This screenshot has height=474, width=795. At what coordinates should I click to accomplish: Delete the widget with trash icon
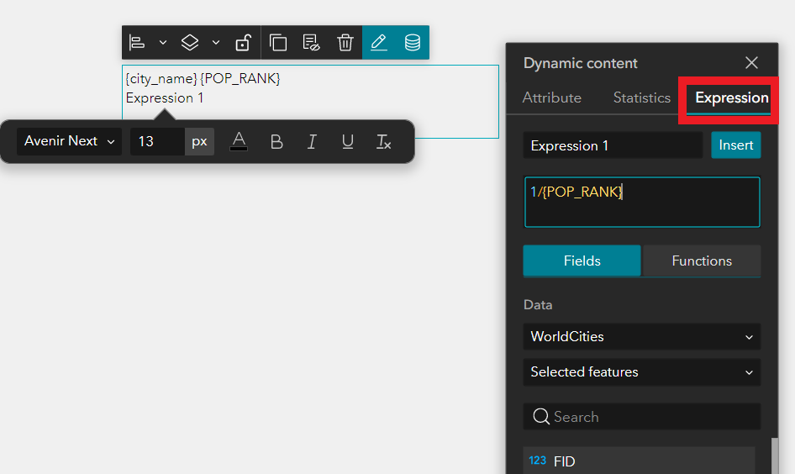pos(345,43)
